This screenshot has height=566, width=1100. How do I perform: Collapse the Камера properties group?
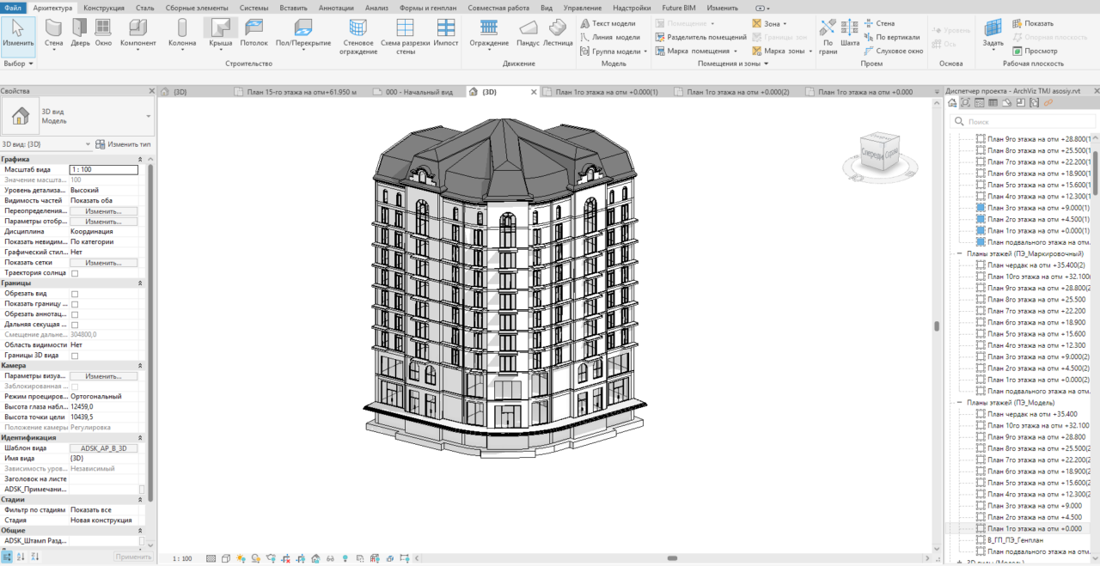(140, 365)
